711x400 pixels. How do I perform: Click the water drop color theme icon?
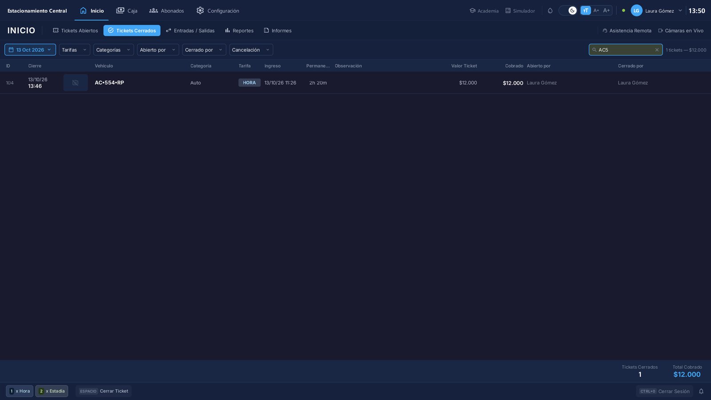click(550, 11)
